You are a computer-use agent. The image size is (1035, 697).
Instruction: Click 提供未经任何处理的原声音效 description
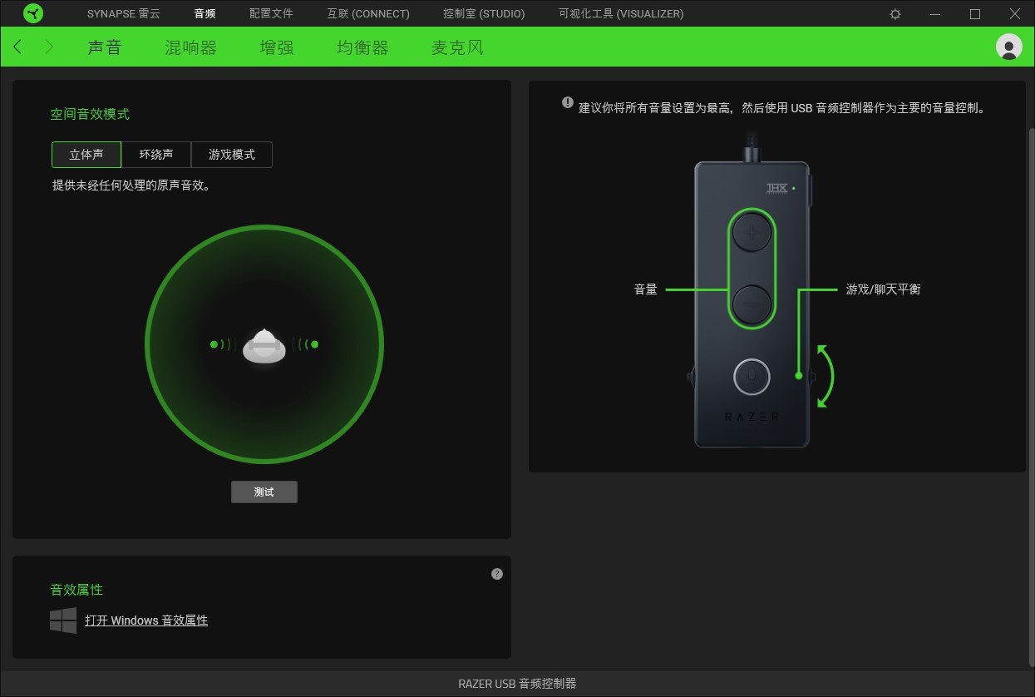click(x=131, y=185)
